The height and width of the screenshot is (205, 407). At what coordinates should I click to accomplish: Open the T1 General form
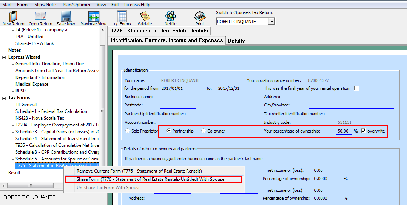[26, 105]
